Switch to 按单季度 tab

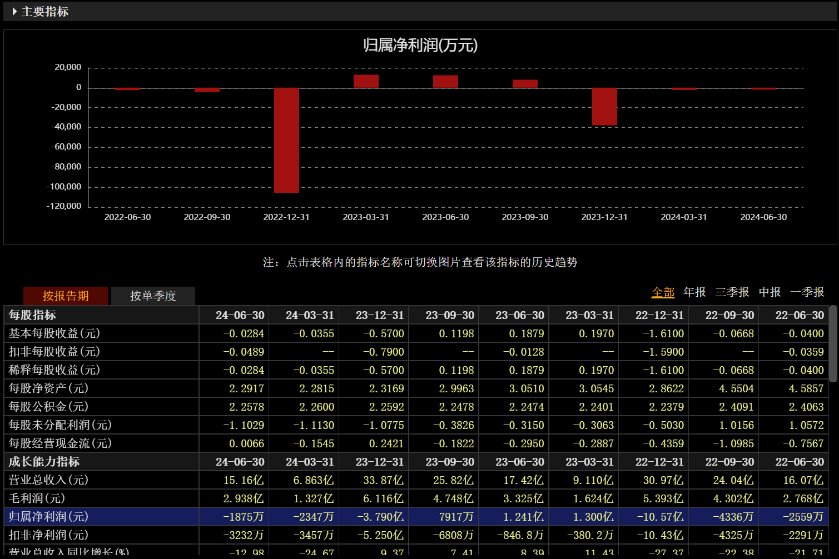[x=153, y=296]
